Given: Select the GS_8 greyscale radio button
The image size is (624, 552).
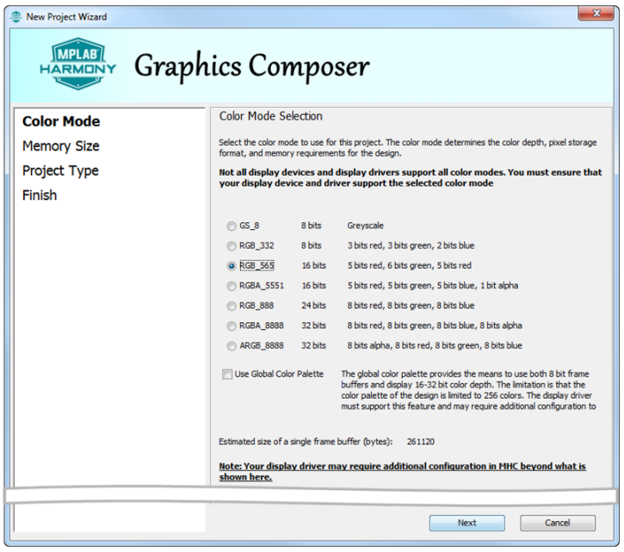Looking at the screenshot, I should click(232, 226).
